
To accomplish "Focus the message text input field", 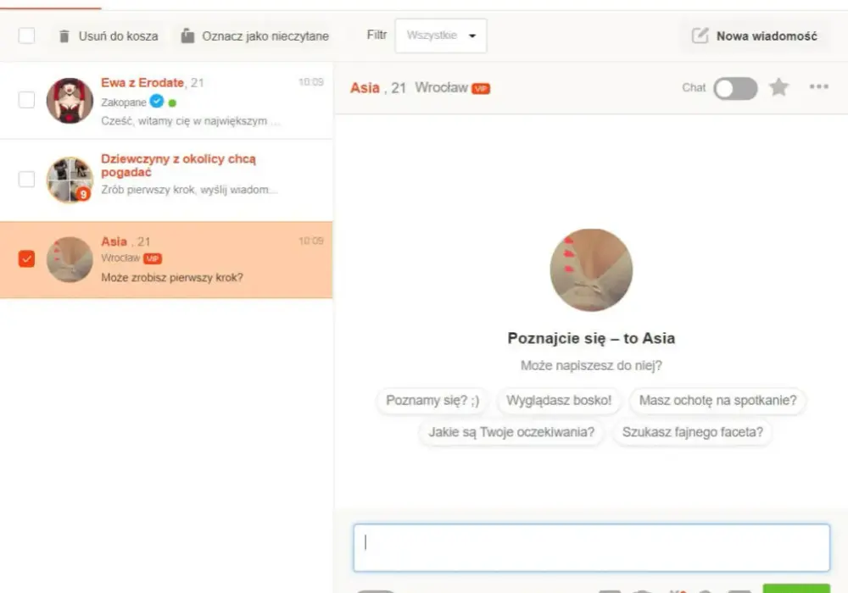I will [x=592, y=547].
